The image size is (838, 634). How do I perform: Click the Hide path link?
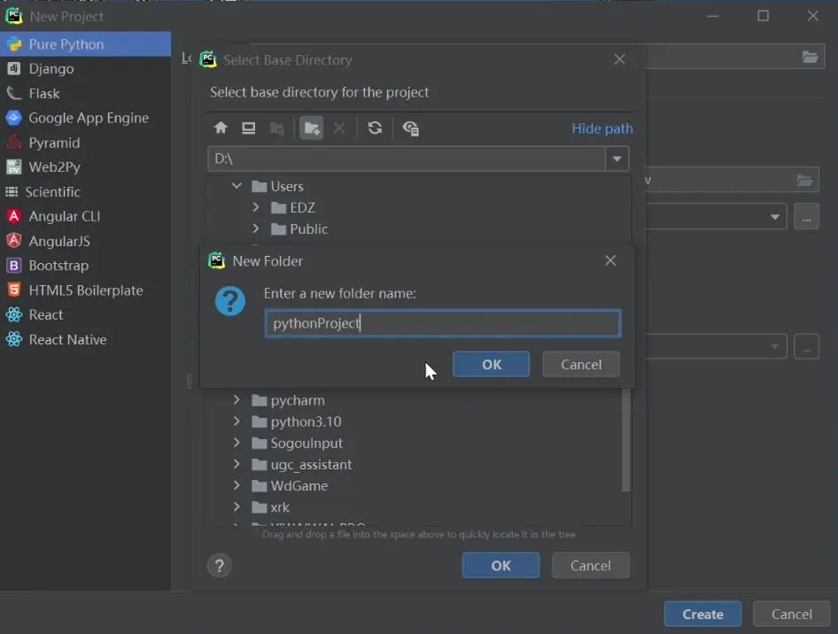pyautogui.click(x=601, y=128)
